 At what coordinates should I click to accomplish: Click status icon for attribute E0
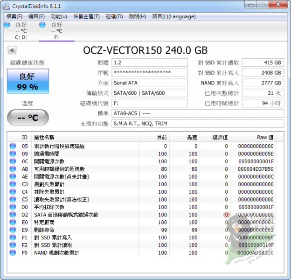pyautogui.click(x=13, y=222)
